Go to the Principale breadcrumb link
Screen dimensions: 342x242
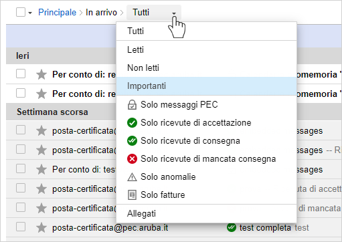point(57,13)
